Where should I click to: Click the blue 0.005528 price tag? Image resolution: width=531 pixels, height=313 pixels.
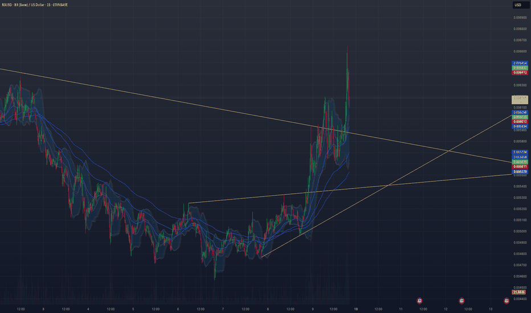click(520, 172)
